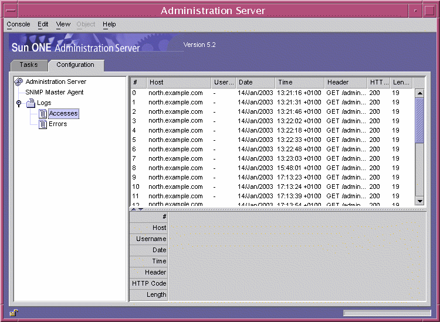Screen dimensions: 440x322
Task: Select the Accesses log entry
Action: (x=63, y=114)
